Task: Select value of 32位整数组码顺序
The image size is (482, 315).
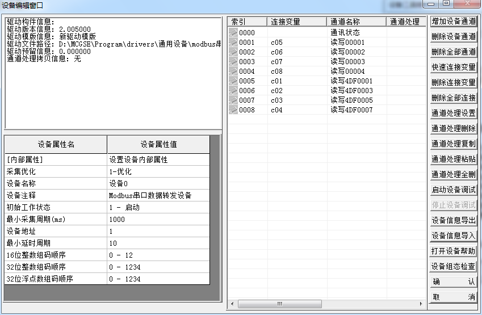Action: (158, 267)
